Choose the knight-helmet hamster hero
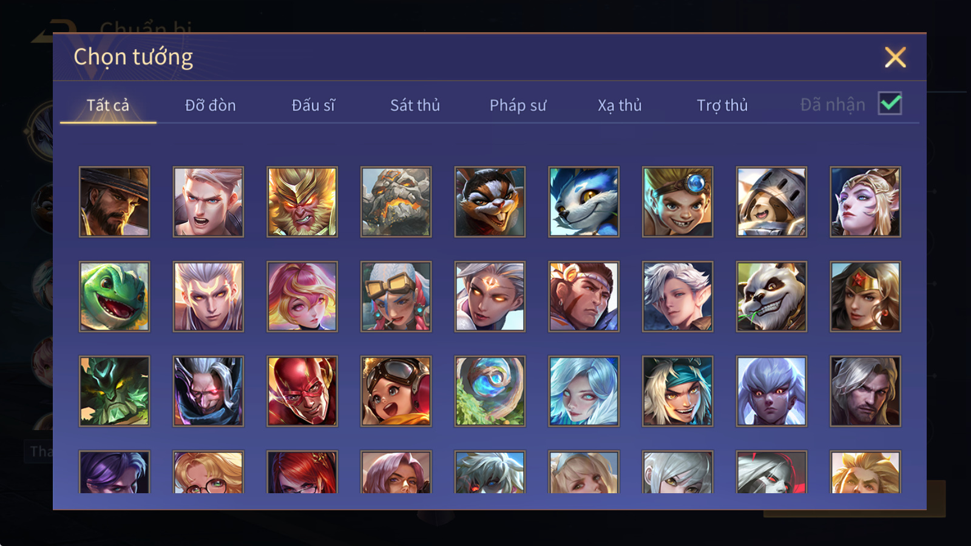This screenshot has width=971, height=546. pyautogui.click(x=771, y=202)
